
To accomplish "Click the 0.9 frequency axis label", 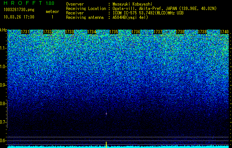I will [x=3, y=85].
